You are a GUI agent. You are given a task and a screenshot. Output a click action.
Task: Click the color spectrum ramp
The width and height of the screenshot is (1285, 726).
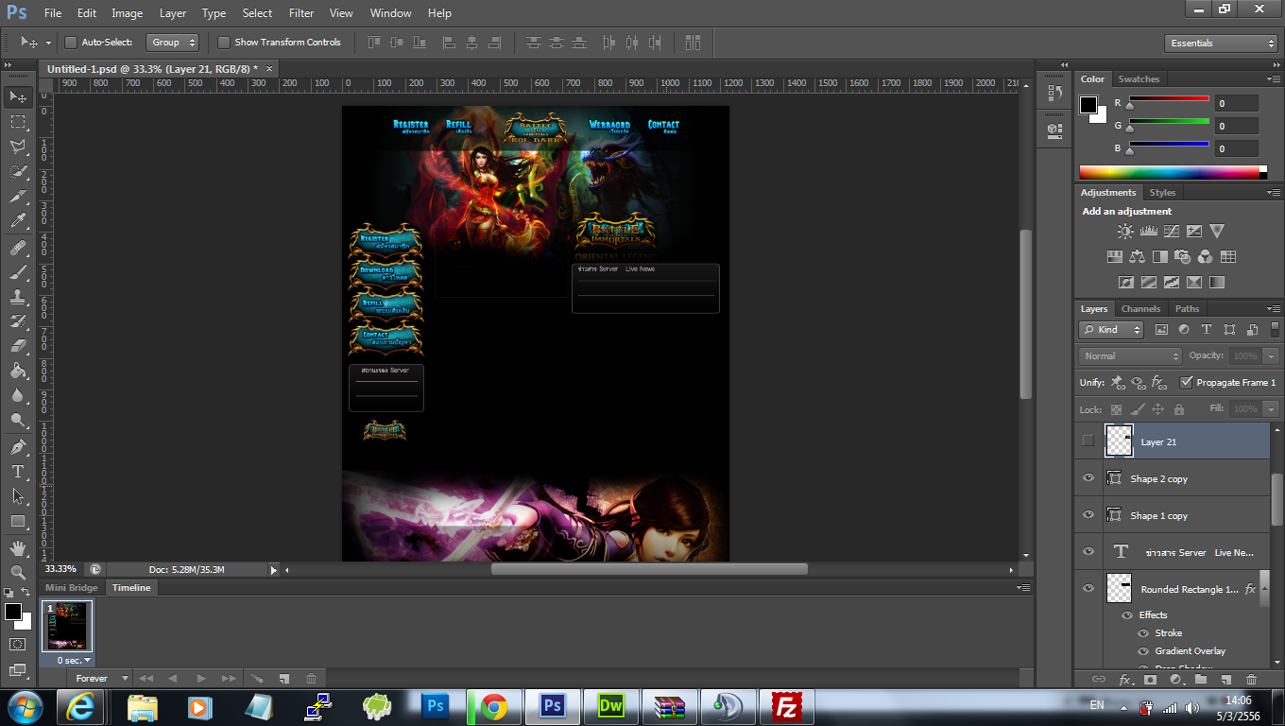click(x=1169, y=172)
